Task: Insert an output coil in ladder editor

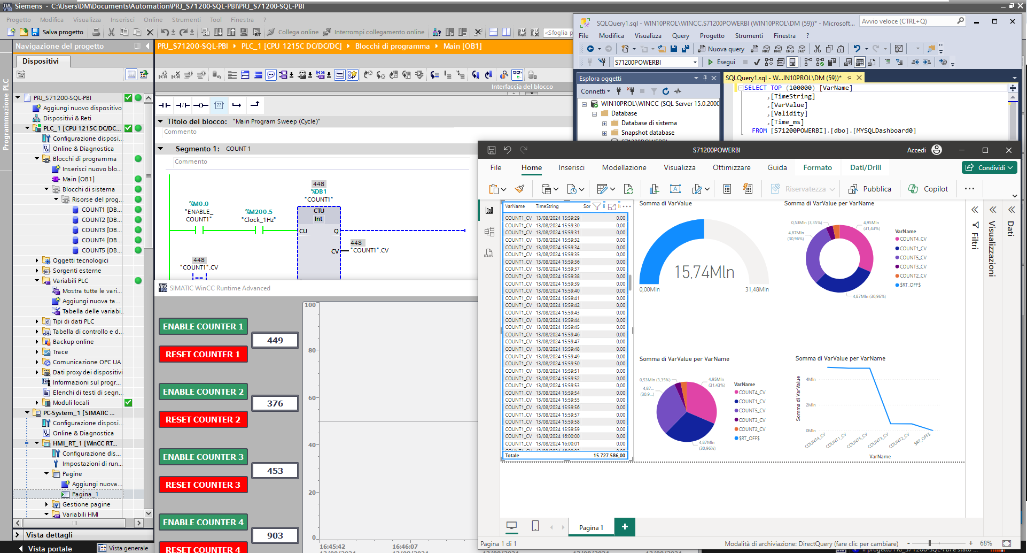Action: [x=201, y=105]
